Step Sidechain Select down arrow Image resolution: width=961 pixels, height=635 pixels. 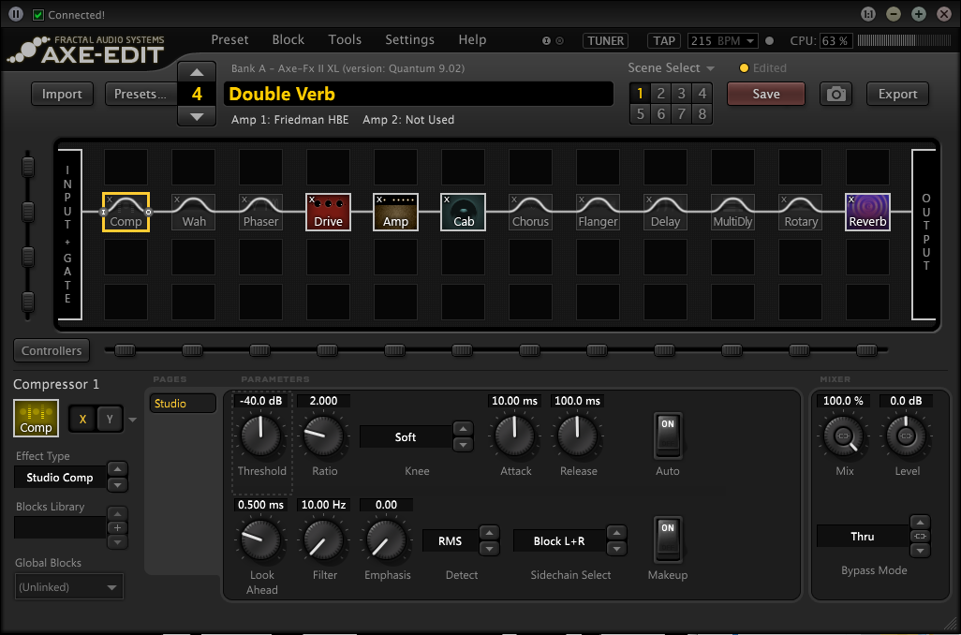[616, 548]
